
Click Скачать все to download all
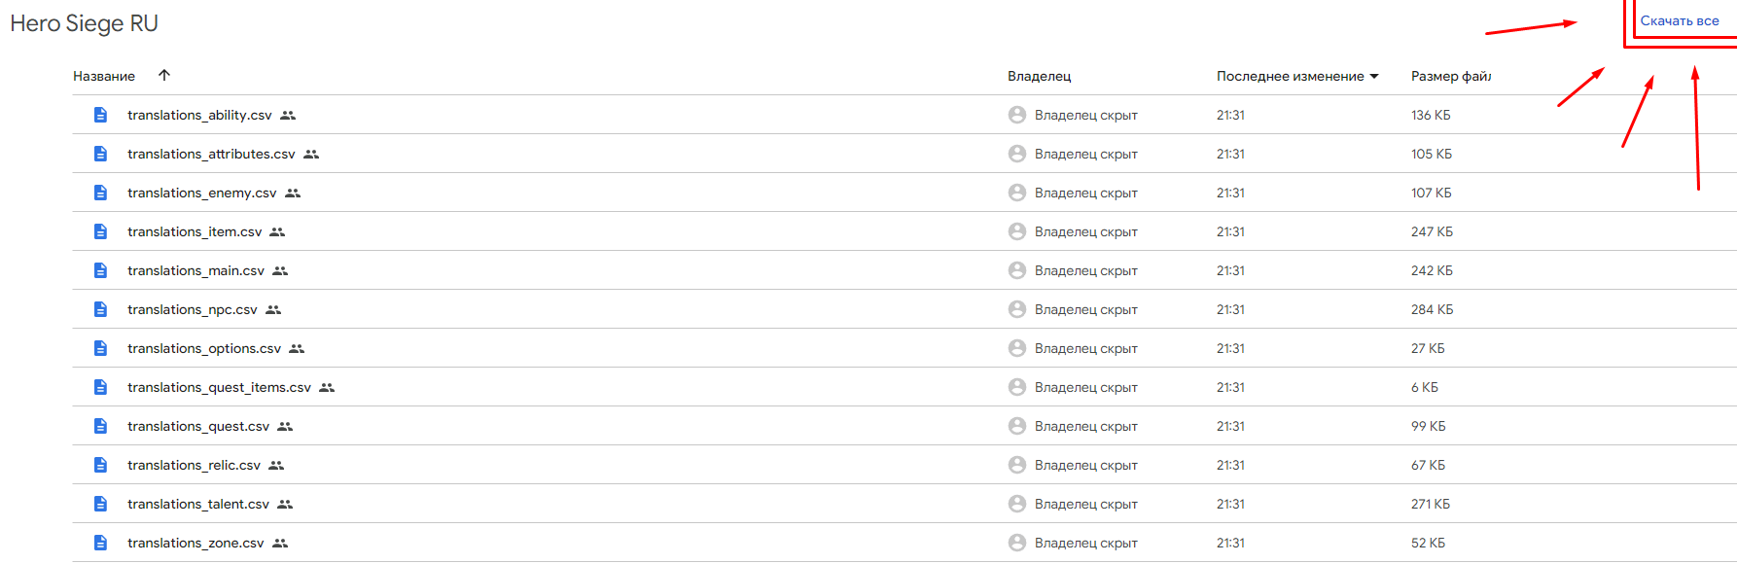[x=1680, y=20]
